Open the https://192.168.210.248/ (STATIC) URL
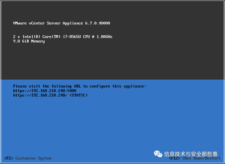The height and width of the screenshot is (164, 225). (50, 95)
